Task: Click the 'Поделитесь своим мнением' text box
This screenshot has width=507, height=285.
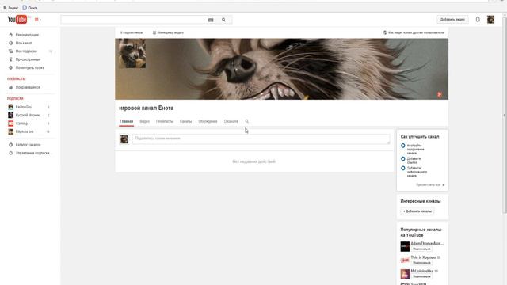Action: pyautogui.click(x=261, y=139)
